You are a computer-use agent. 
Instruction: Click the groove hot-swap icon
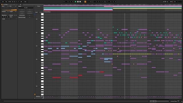15,15
